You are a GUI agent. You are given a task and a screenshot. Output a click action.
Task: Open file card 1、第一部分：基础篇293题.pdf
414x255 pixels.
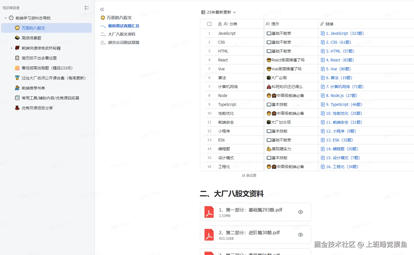point(255,212)
